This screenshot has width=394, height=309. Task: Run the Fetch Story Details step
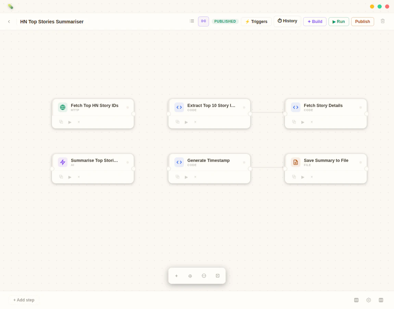(x=303, y=122)
